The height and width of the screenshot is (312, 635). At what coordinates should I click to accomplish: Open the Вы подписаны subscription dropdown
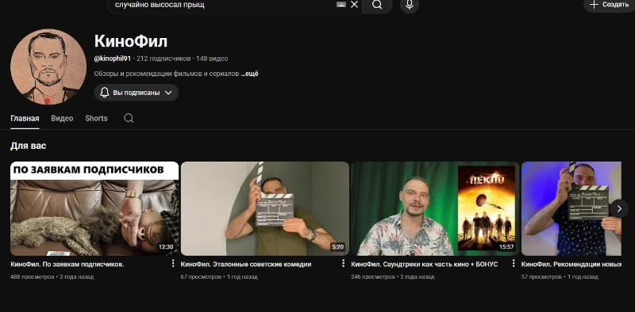(x=137, y=93)
